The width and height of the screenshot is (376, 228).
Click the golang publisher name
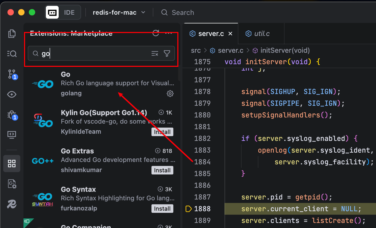71,93
